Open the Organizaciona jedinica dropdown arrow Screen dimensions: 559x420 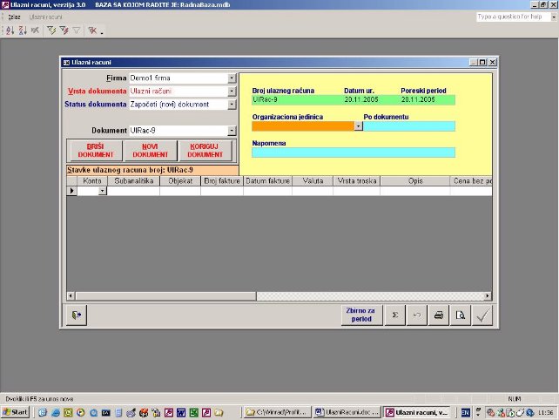tap(358, 126)
